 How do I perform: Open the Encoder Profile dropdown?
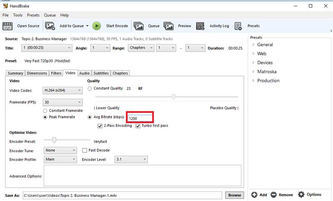pos(60,159)
